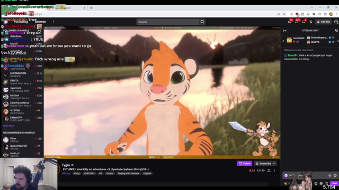Click the top nav three-dots more menu
339x190 pixels.
(x=53, y=22)
